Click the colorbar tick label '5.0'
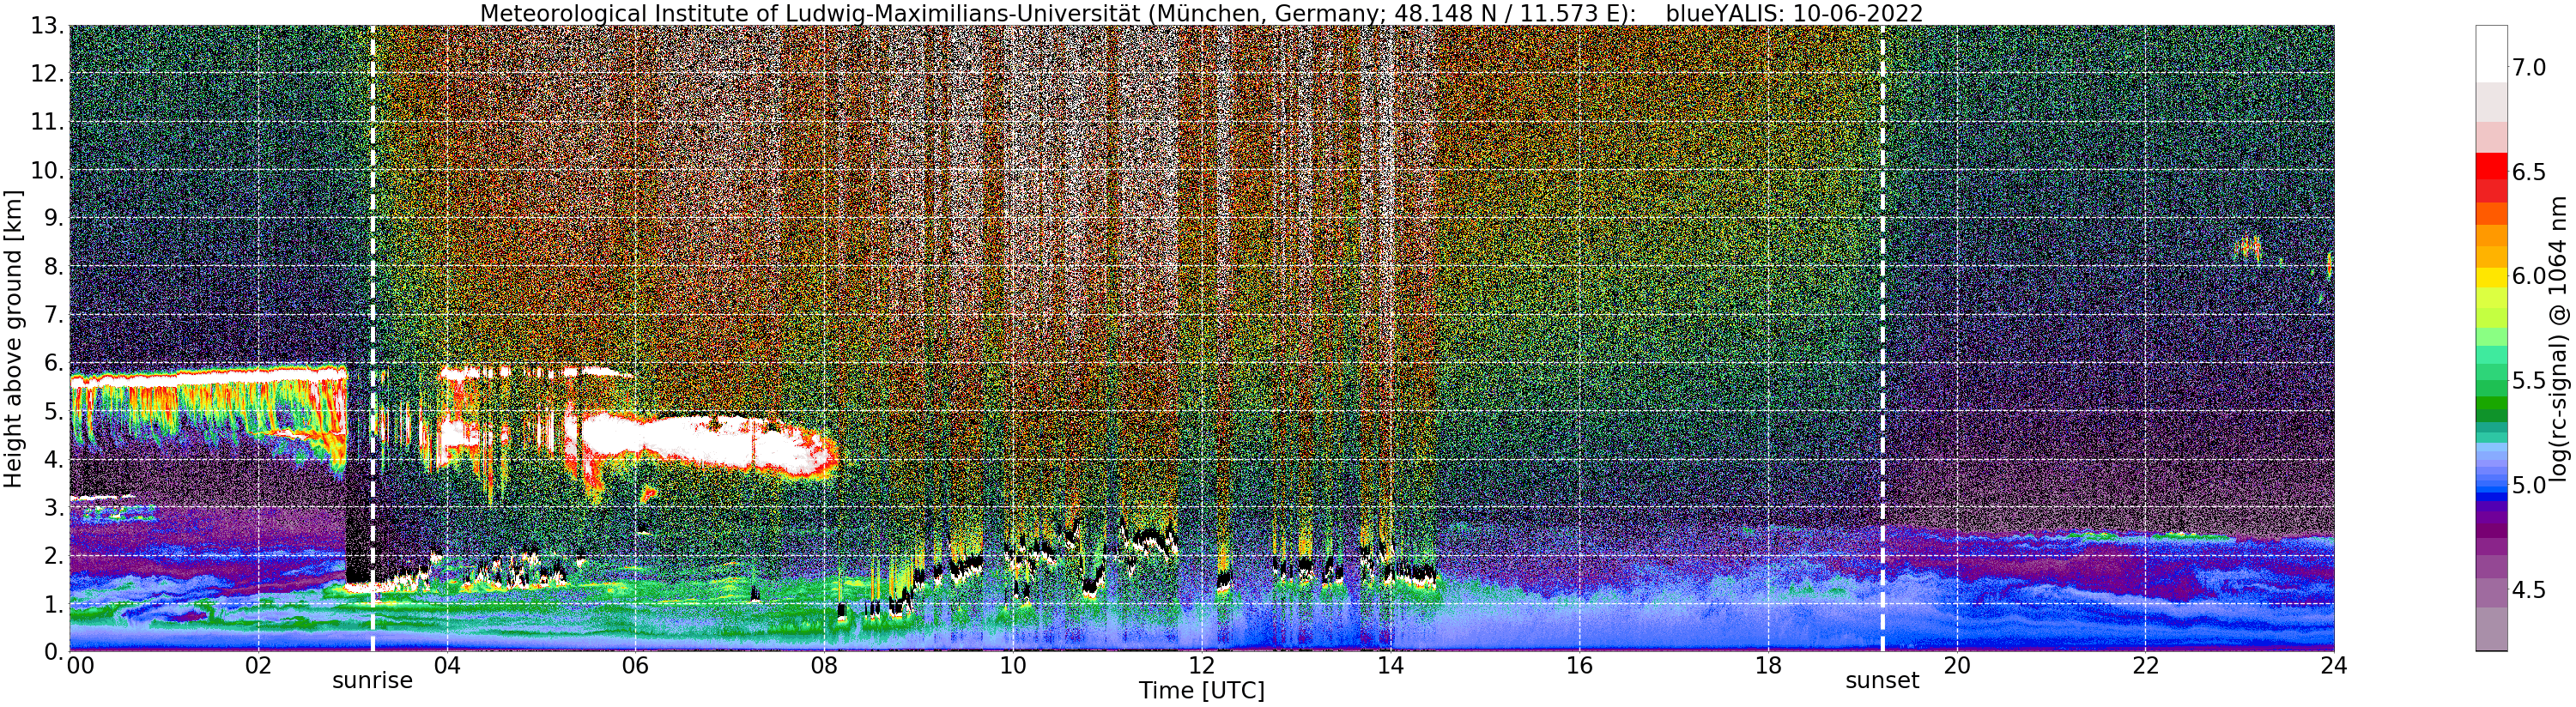Viewport: 2576px width, 707px height. pos(2529,485)
